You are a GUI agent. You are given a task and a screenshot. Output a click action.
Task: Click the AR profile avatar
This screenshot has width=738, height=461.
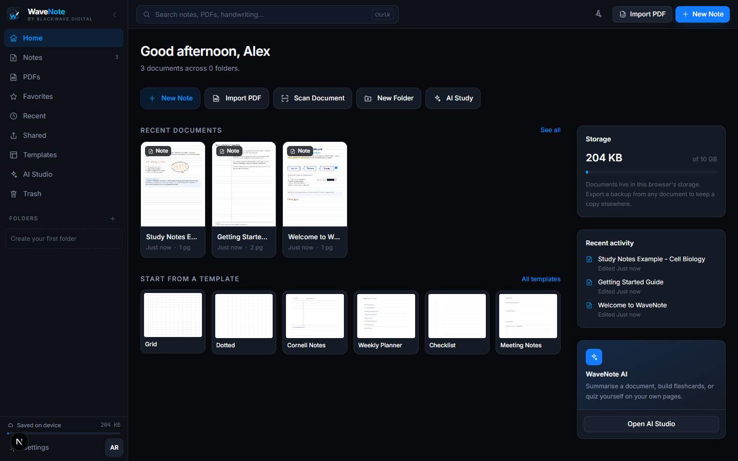coord(114,448)
